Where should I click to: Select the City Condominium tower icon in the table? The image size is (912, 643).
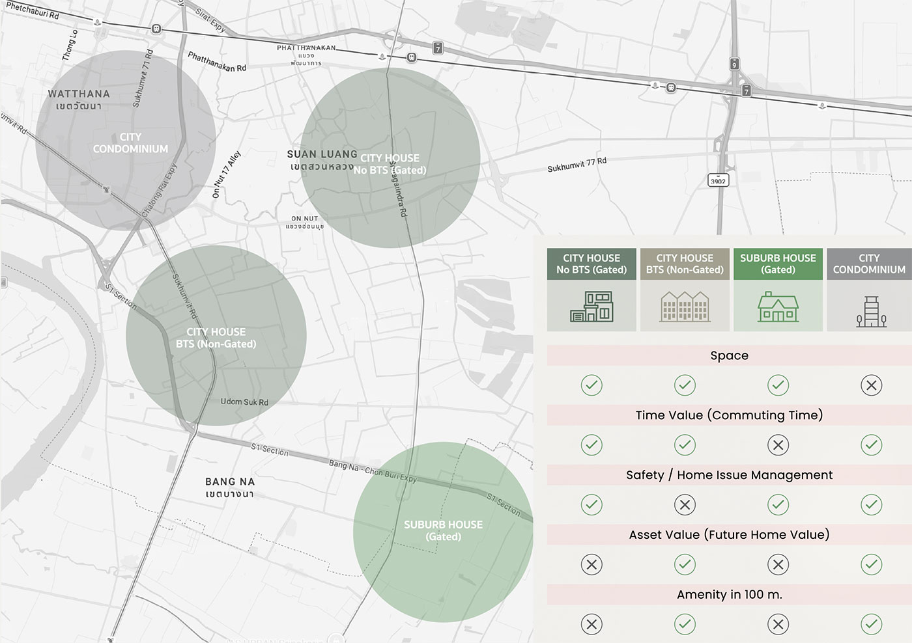click(x=871, y=311)
